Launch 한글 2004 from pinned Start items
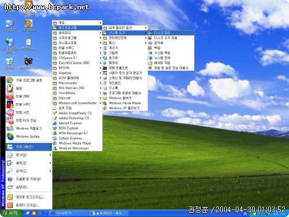Screen dimensions: 289x217 pos(29,96)
